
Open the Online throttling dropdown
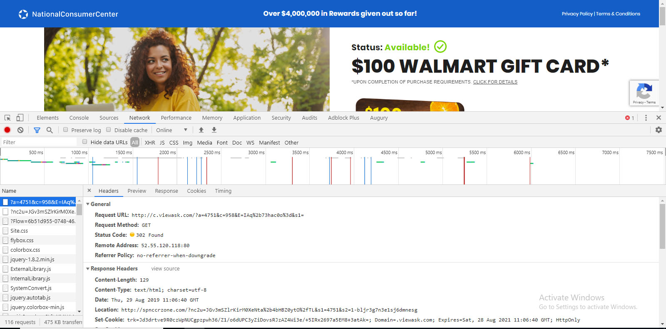172,130
